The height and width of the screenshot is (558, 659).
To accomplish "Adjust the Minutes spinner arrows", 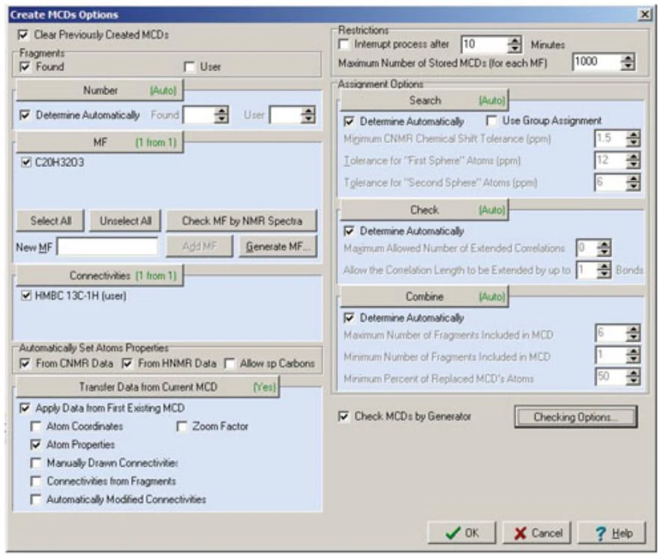I will (x=515, y=45).
